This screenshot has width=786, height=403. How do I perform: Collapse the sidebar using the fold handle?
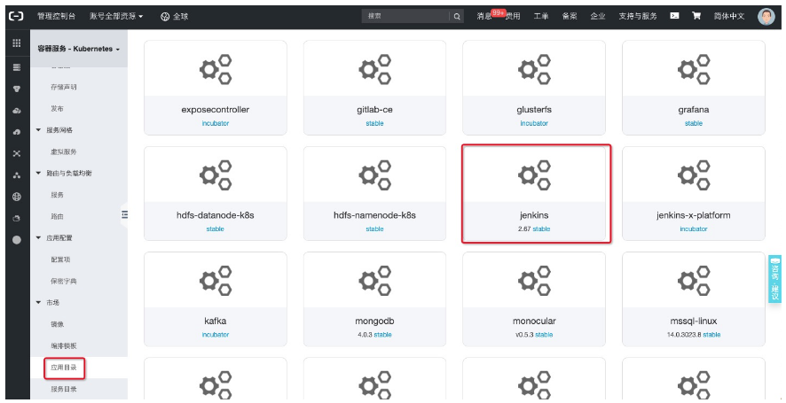point(124,214)
